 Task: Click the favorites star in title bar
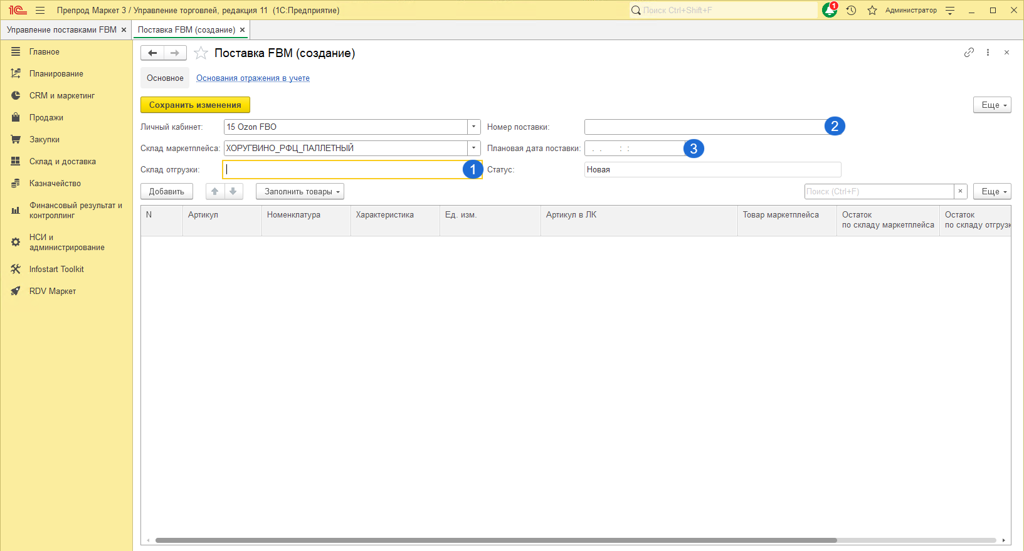(872, 11)
